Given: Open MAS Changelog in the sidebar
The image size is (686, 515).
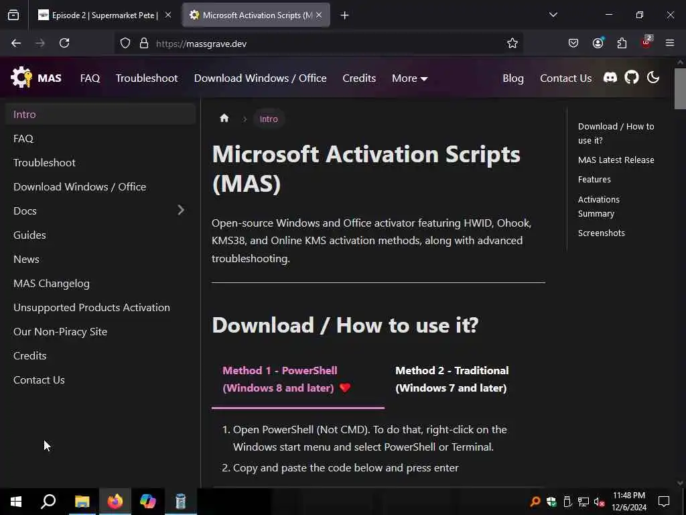Looking at the screenshot, I should click(x=100, y=284).
